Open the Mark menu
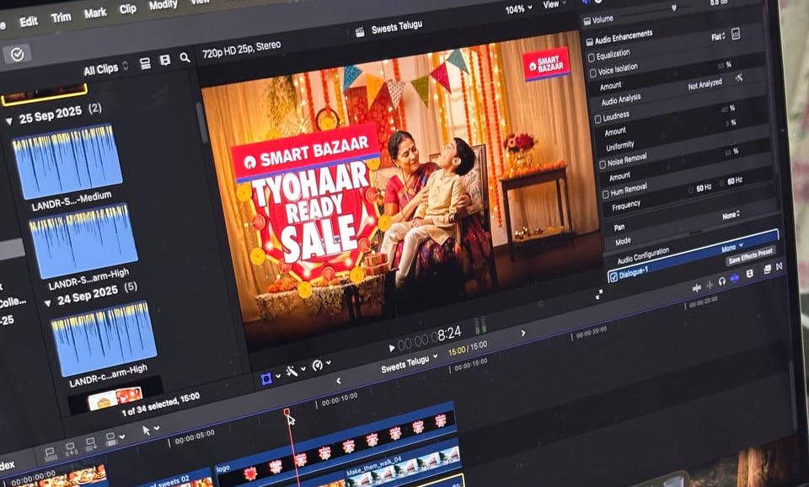Image resolution: width=809 pixels, height=487 pixels. [x=95, y=13]
